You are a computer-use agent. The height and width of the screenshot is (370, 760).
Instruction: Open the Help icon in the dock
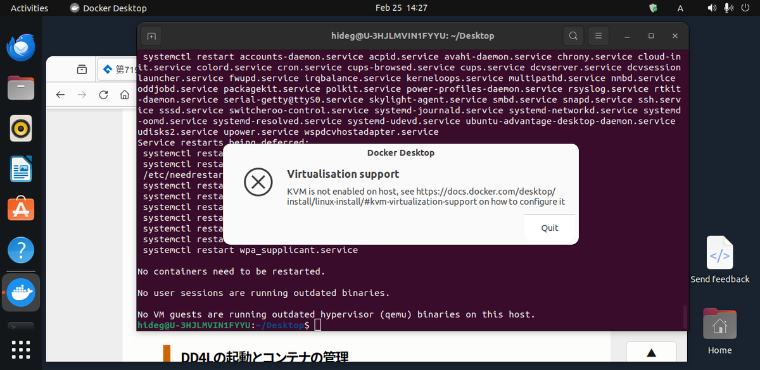(21, 250)
